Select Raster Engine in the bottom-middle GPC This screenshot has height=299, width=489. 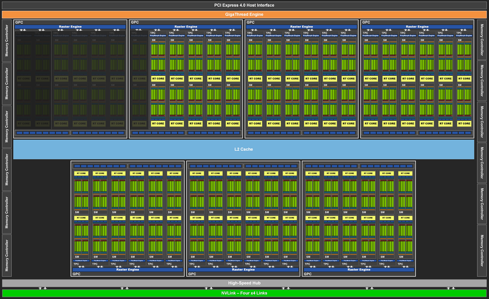point(243,270)
